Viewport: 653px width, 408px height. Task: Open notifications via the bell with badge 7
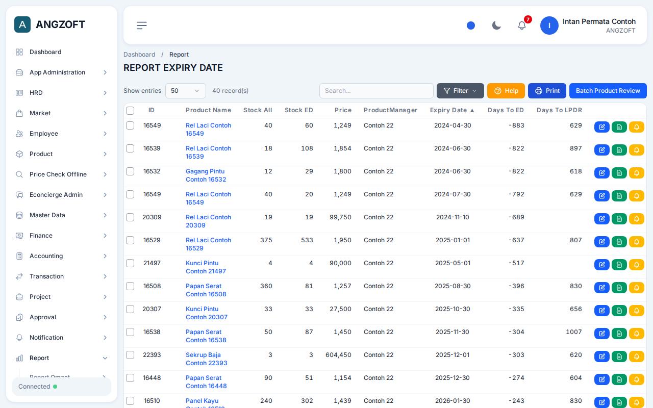[522, 25]
